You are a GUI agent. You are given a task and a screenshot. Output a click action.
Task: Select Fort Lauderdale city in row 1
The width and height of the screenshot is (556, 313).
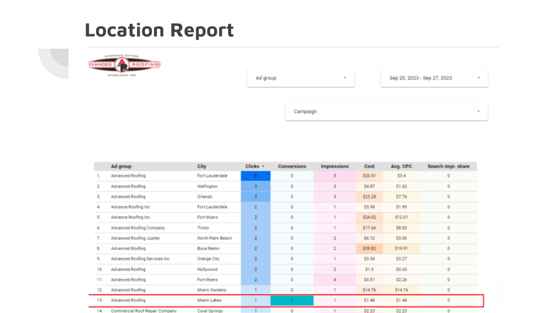click(x=212, y=176)
